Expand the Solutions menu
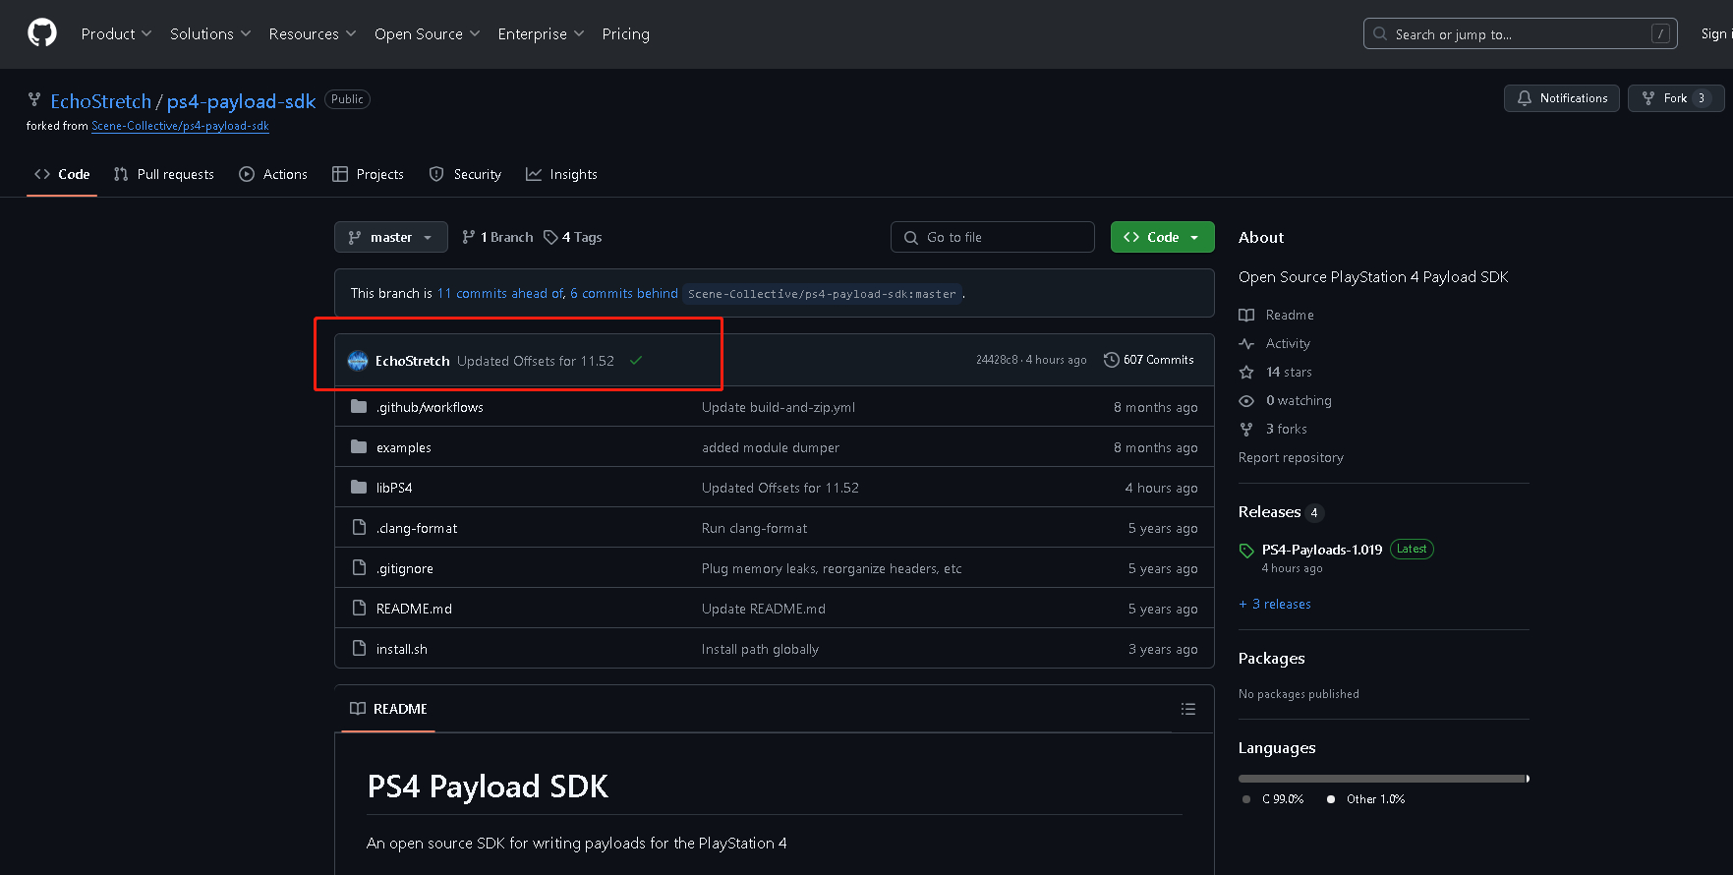The width and height of the screenshot is (1733, 875). pos(210,33)
